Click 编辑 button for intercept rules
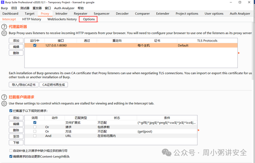The height and width of the screenshot is (163, 255). [x=16, y=124]
